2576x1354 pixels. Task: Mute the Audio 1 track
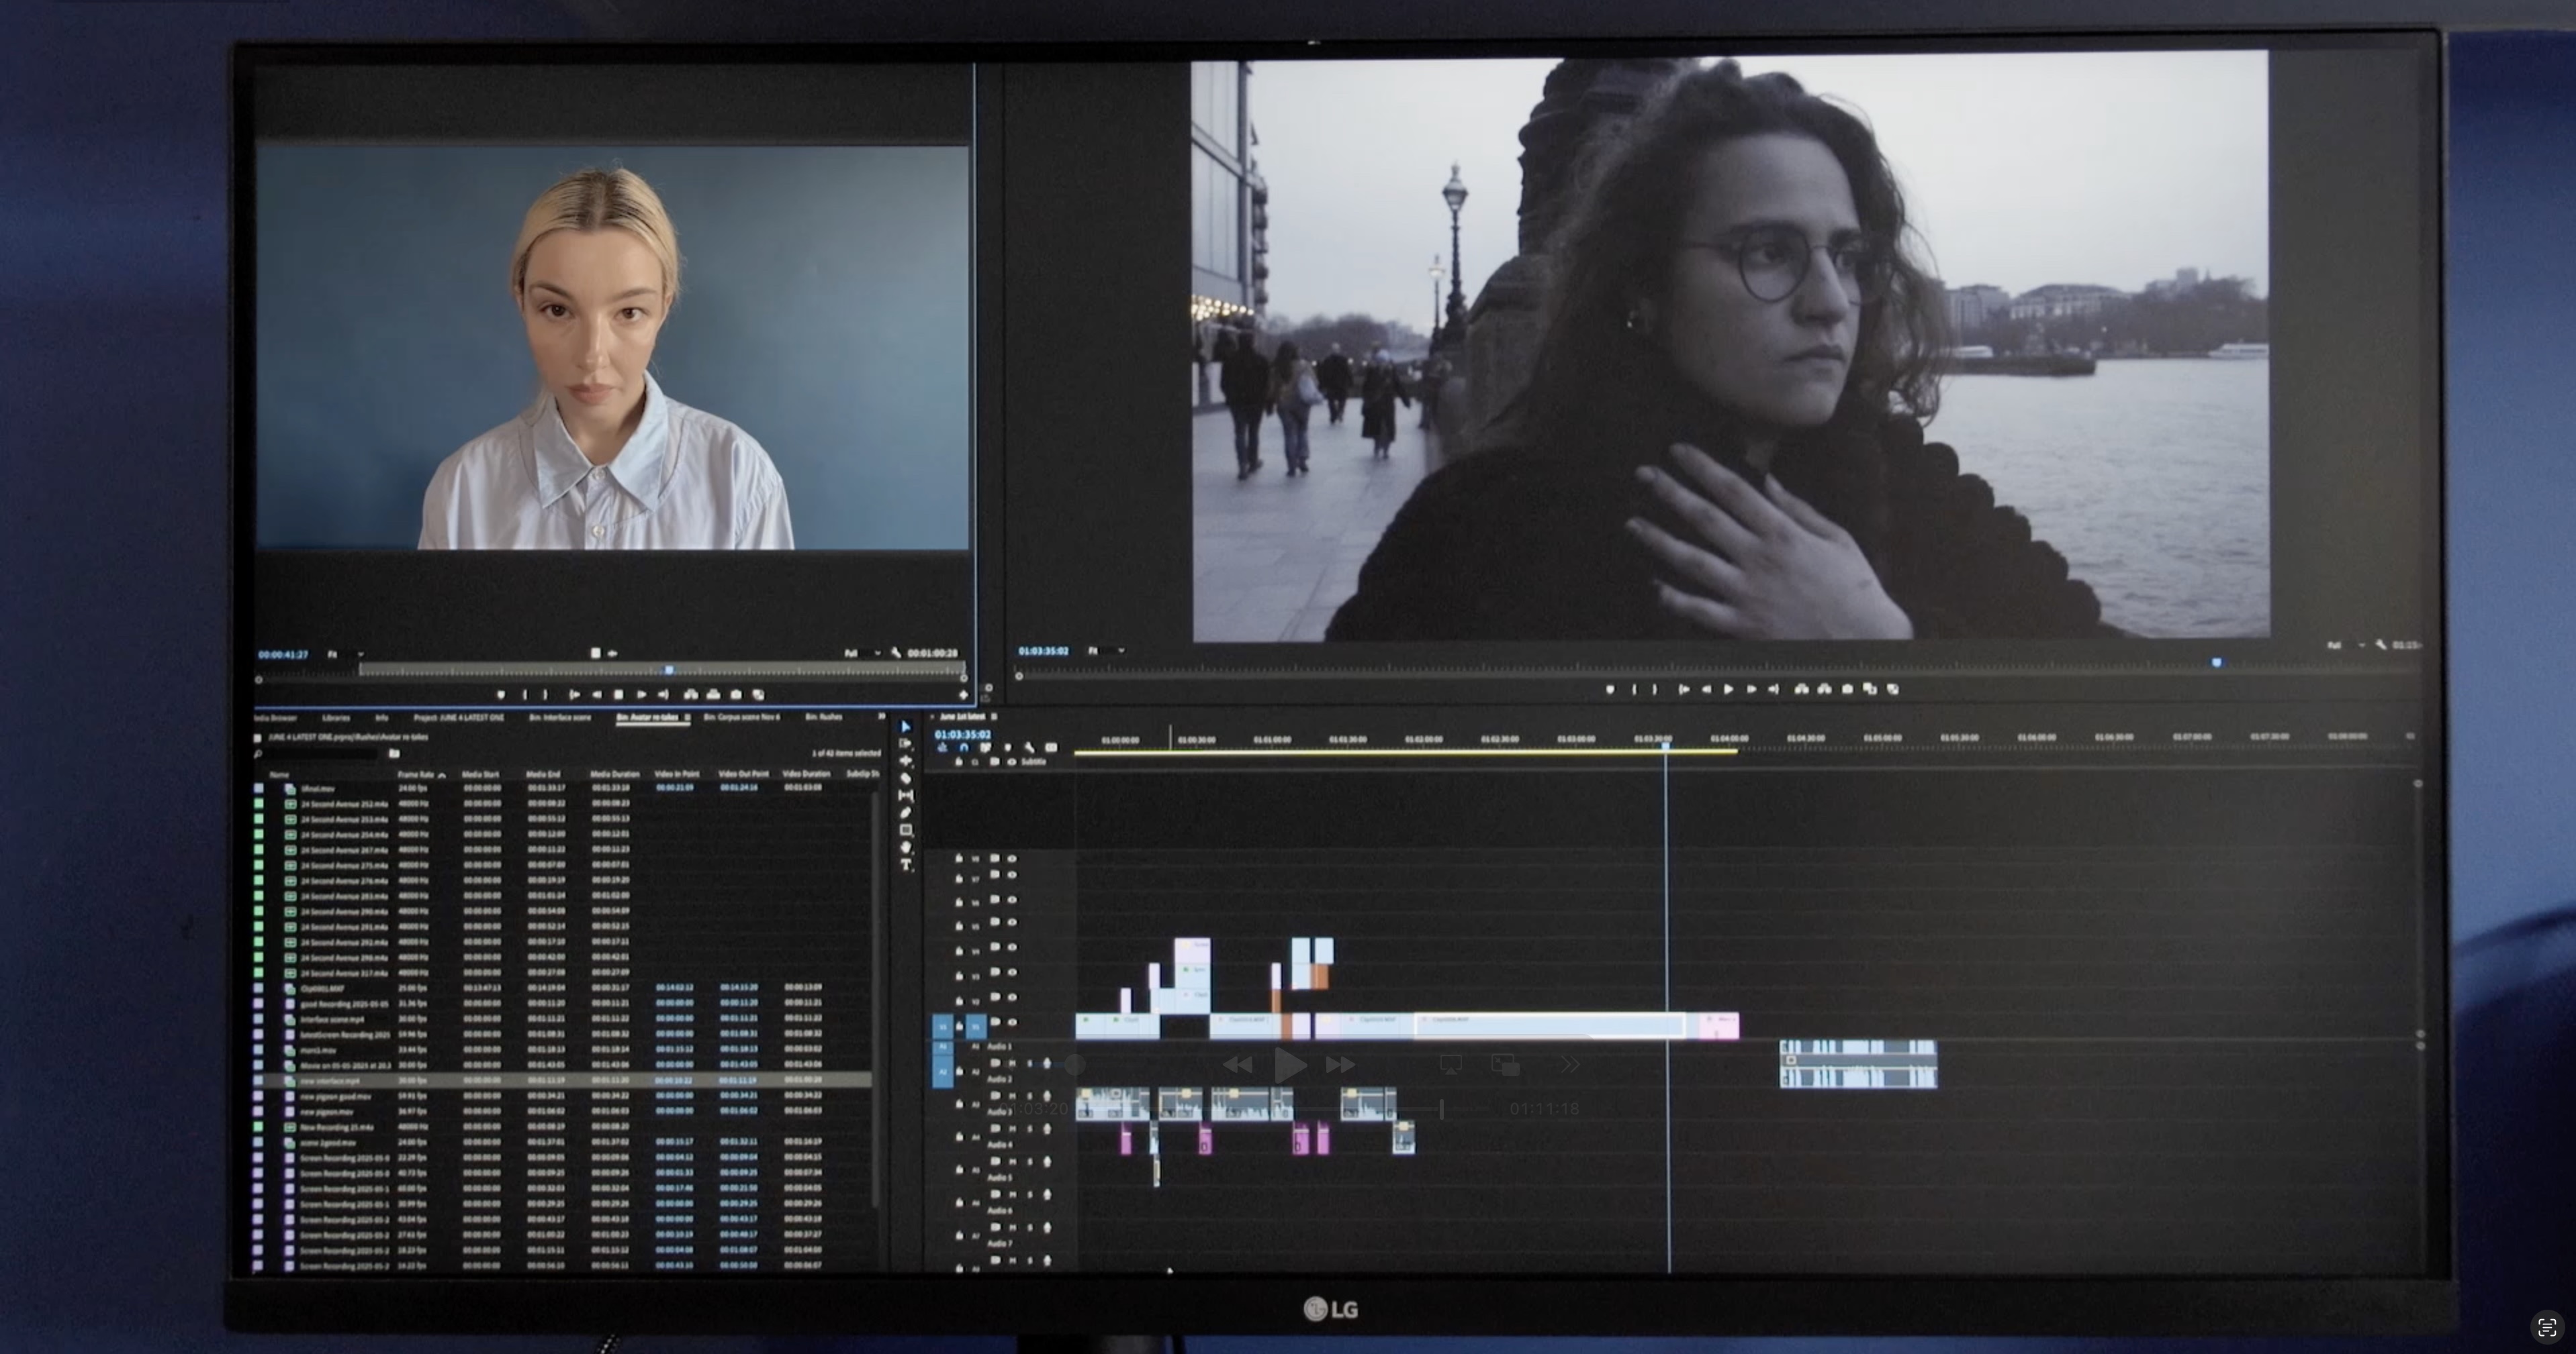1012,1063
